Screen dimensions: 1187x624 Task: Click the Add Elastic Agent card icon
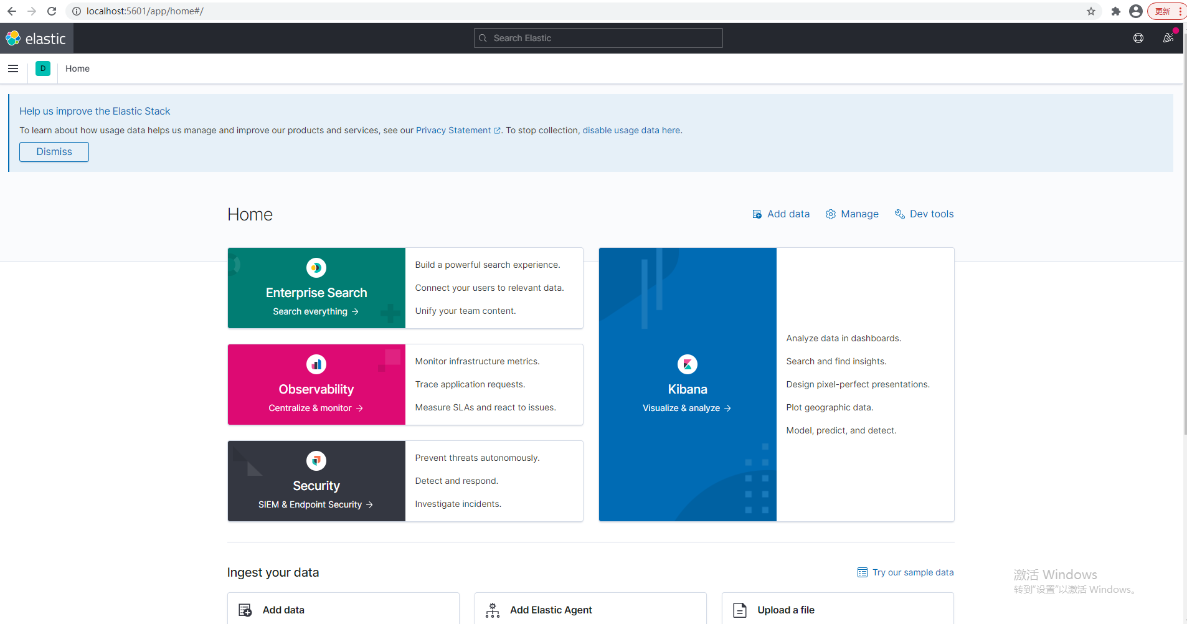(493, 610)
